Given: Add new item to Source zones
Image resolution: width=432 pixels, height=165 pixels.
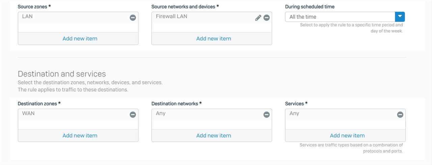Looking at the screenshot, I should pyautogui.click(x=80, y=38).
